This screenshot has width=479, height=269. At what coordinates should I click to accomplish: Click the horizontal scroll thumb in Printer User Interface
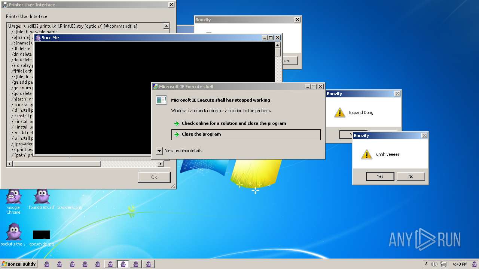[x=57, y=164]
